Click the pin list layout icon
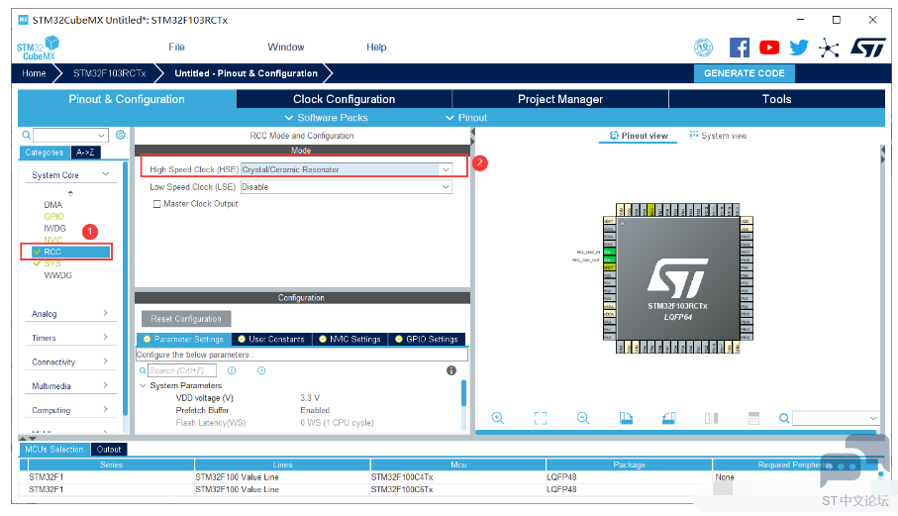This screenshot has height=516, width=898. click(753, 418)
